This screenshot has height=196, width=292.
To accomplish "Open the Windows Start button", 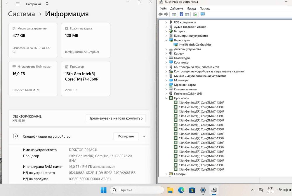I will [x=104, y=190].
